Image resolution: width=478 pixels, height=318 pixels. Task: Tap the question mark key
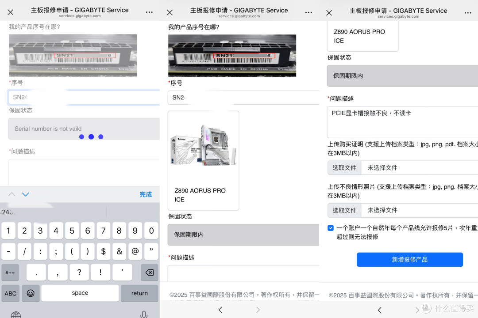click(79, 273)
